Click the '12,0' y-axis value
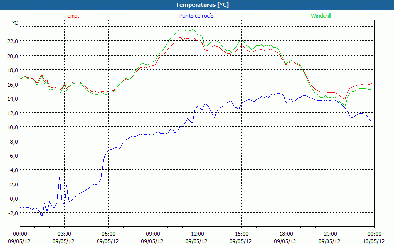The width and height of the screenshot is (394, 246). click(x=13, y=113)
